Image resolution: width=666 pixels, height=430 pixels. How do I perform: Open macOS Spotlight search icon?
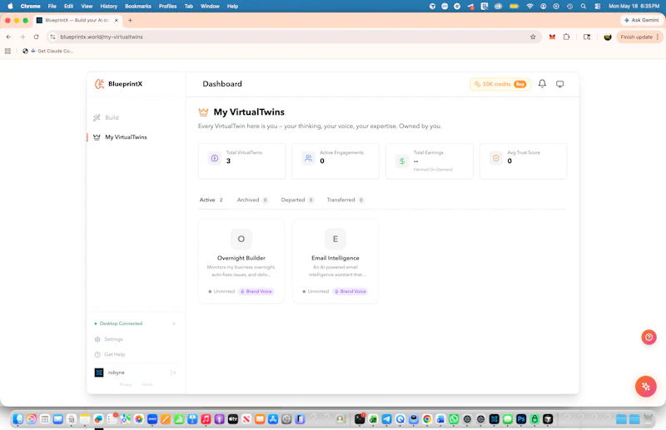(x=584, y=7)
